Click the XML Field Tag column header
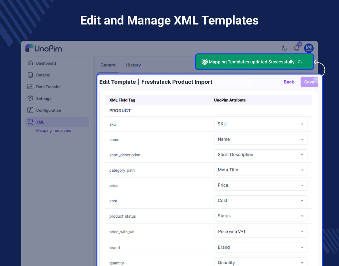The image size is (339, 266). pyautogui.click(x=122, y=100)
